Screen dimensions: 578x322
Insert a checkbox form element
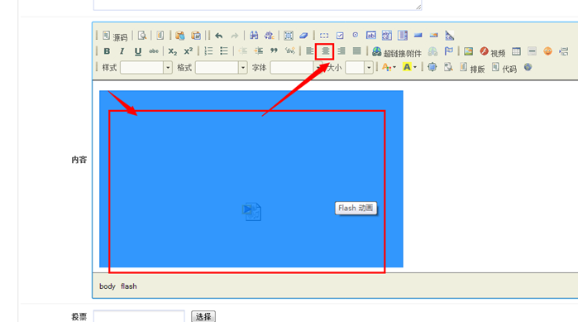pos(340,36)
